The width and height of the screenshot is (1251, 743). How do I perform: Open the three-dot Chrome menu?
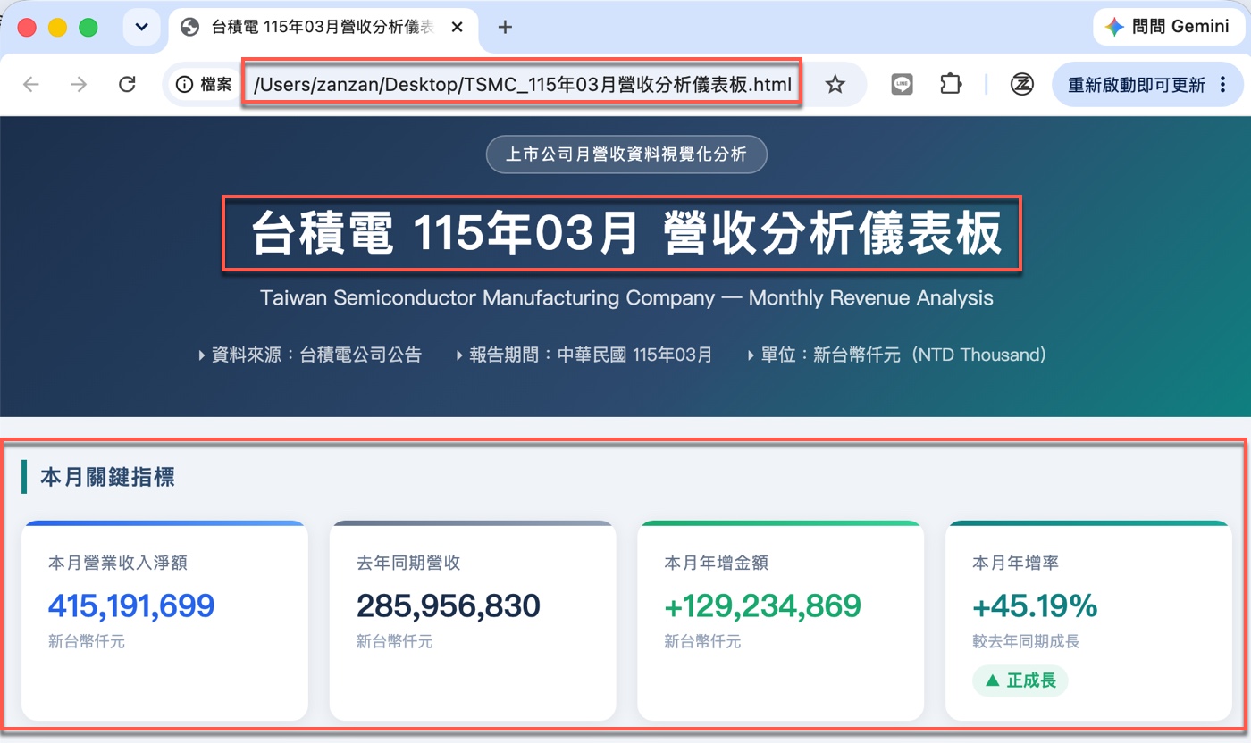[1223, 85]
